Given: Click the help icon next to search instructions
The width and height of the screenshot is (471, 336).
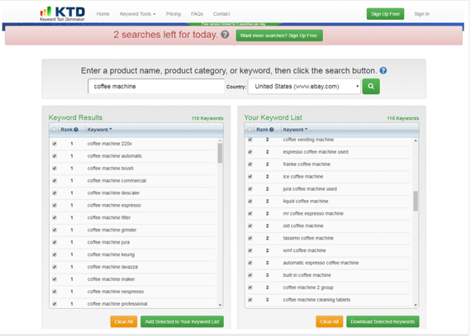Looking at the screenshot, I should (x=383, y=71).
